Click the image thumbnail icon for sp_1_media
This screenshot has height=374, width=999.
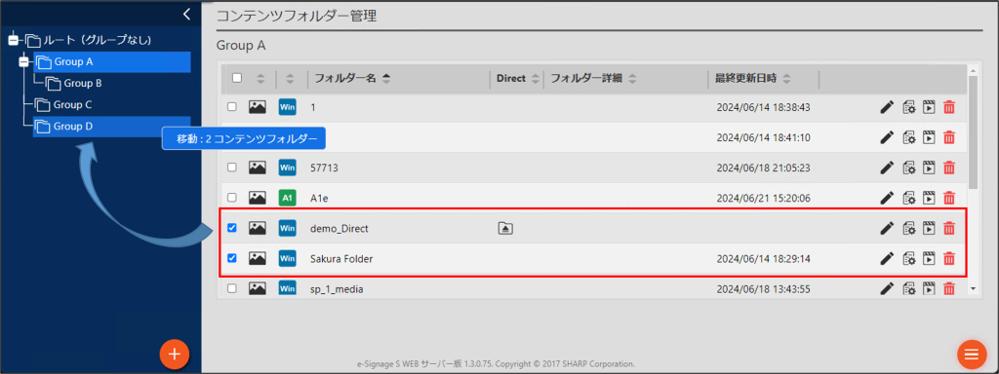pos(257,288)
